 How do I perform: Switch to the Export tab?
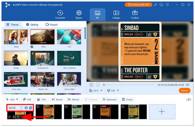coord(52,25)
